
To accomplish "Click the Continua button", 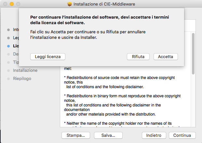I will 182,135.
